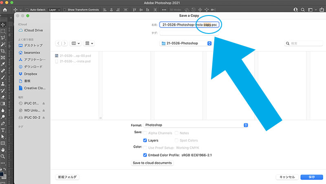
Task: Select デスクトップ in sidebar
Action: coord(31,45)
